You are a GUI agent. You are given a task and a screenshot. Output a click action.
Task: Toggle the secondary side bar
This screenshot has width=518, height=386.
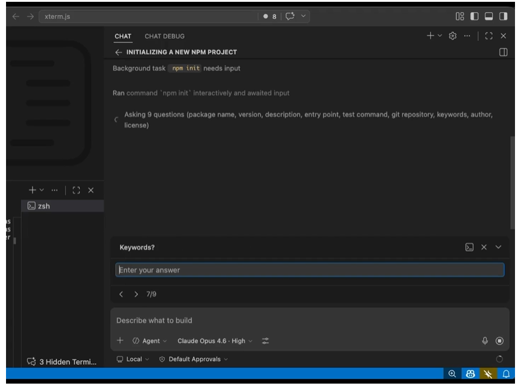(x=504, y=16)
